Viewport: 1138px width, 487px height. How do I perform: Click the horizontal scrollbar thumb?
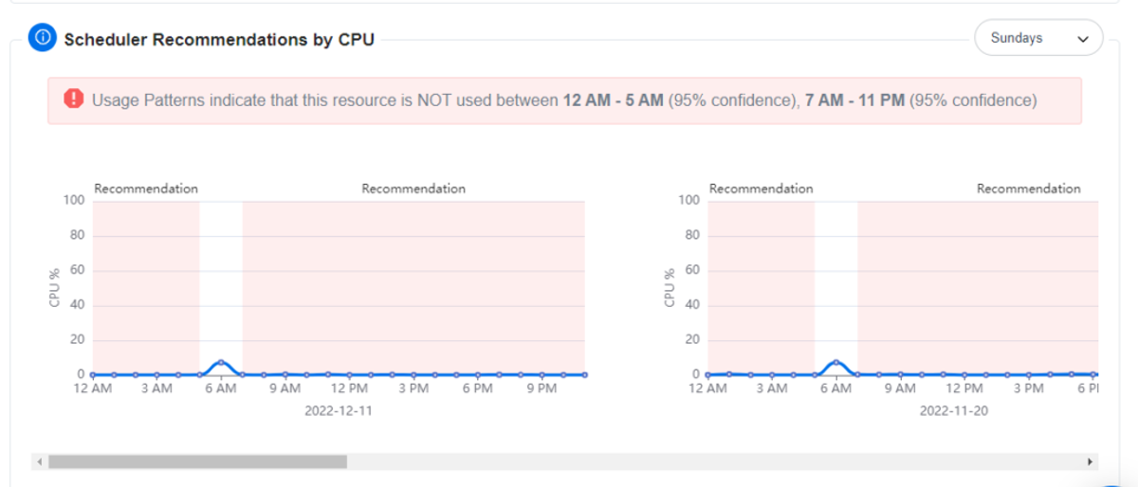point(197,462)
